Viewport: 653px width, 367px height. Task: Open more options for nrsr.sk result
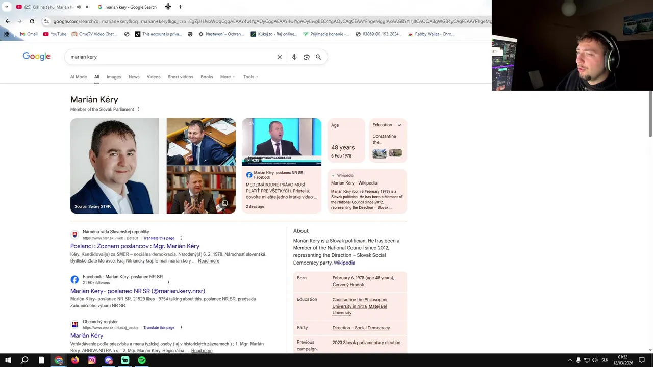181,238
